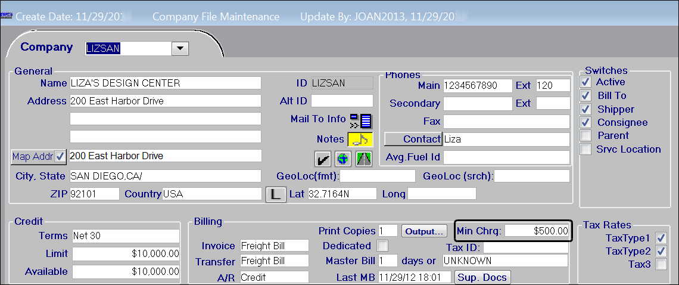Toggle the TaxType2 checkbox
Image resolution: width=679 pixels, height=285 pixels.
coord(661,251)
